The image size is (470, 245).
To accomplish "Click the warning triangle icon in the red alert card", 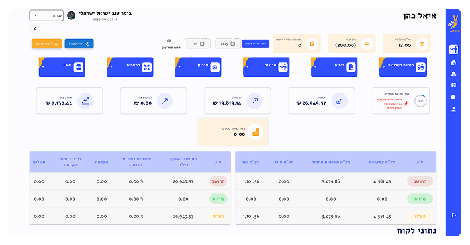I will click(x=406, y=103).
